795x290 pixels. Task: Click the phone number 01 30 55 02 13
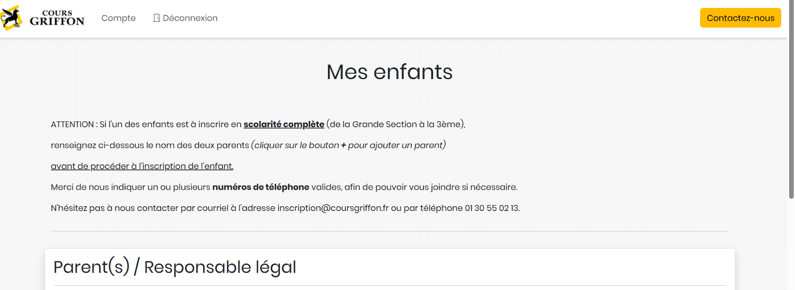[492, 208]
